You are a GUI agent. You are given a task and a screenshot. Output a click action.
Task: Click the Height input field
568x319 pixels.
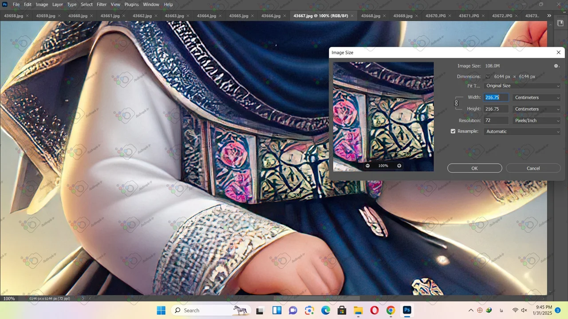click(x=496, y=109)
